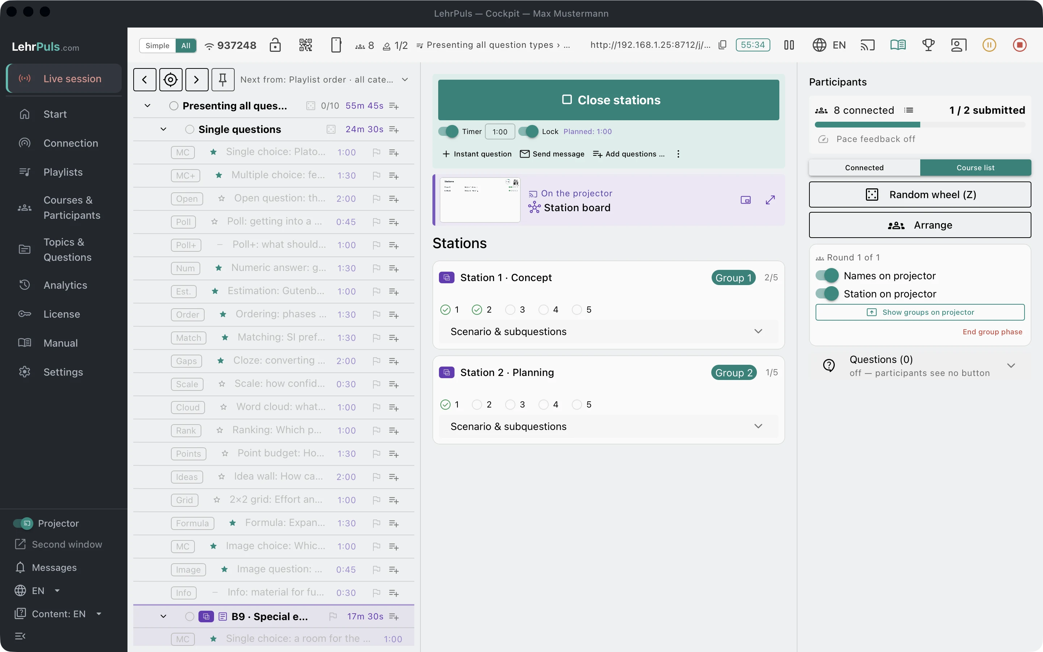This screenshot has width=1043, height=652.
Task: Stop session with red stop icon
Action: 1019,45
